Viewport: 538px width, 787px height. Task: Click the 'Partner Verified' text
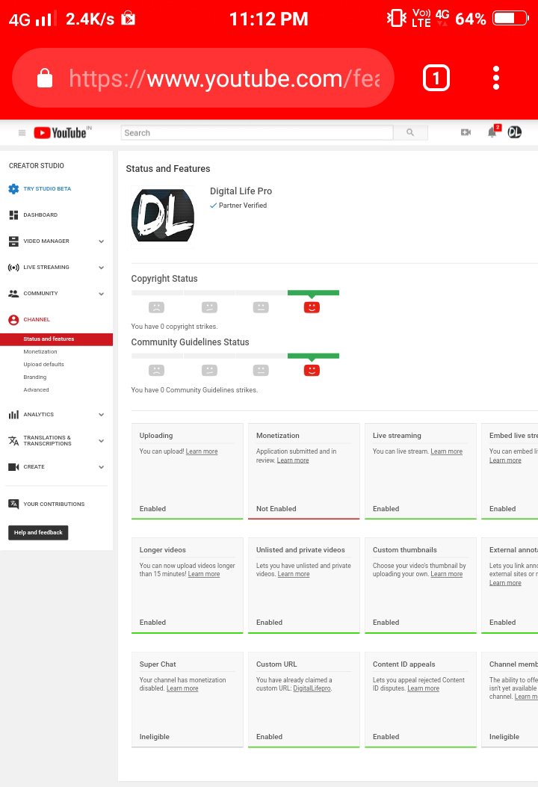click(242, 206)
